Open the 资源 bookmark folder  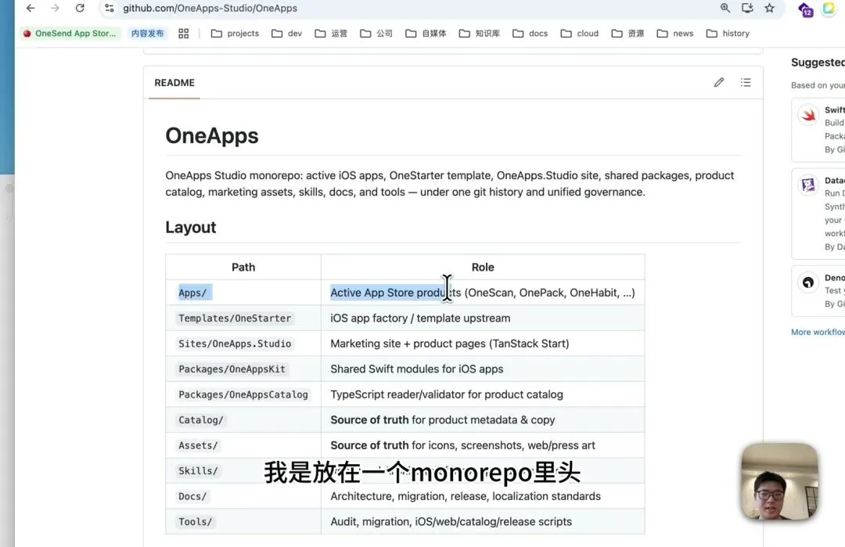[x=627, y=34]
